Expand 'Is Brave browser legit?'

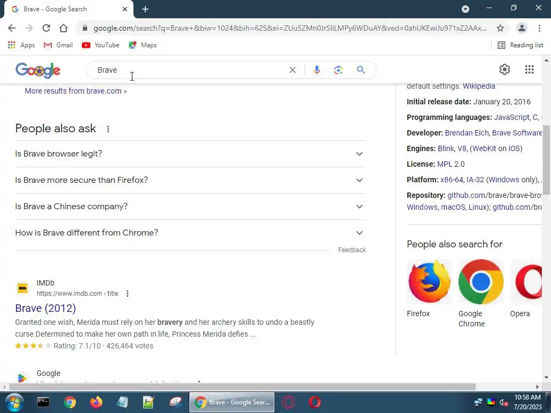[190, 154]
